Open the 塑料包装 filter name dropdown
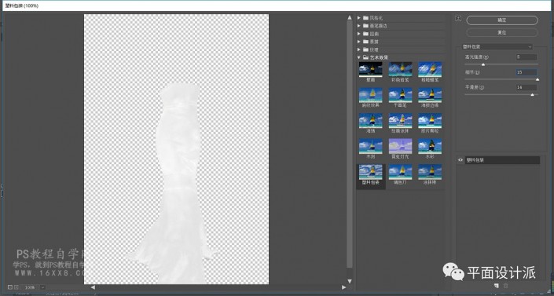554x296 pixels. [x=497, y=46]
